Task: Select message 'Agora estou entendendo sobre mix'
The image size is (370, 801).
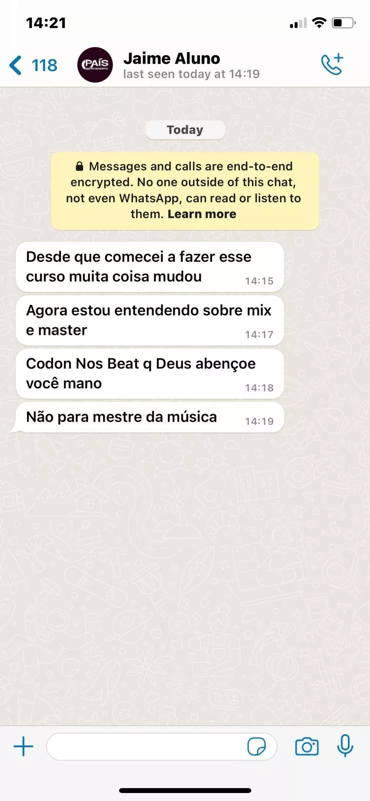Action: coord(150,320)
